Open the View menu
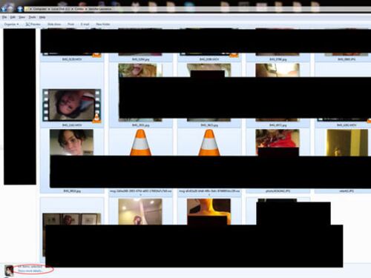Image resolution: width=371 pixels, height=278 pixels. click(x=22, y=17)
